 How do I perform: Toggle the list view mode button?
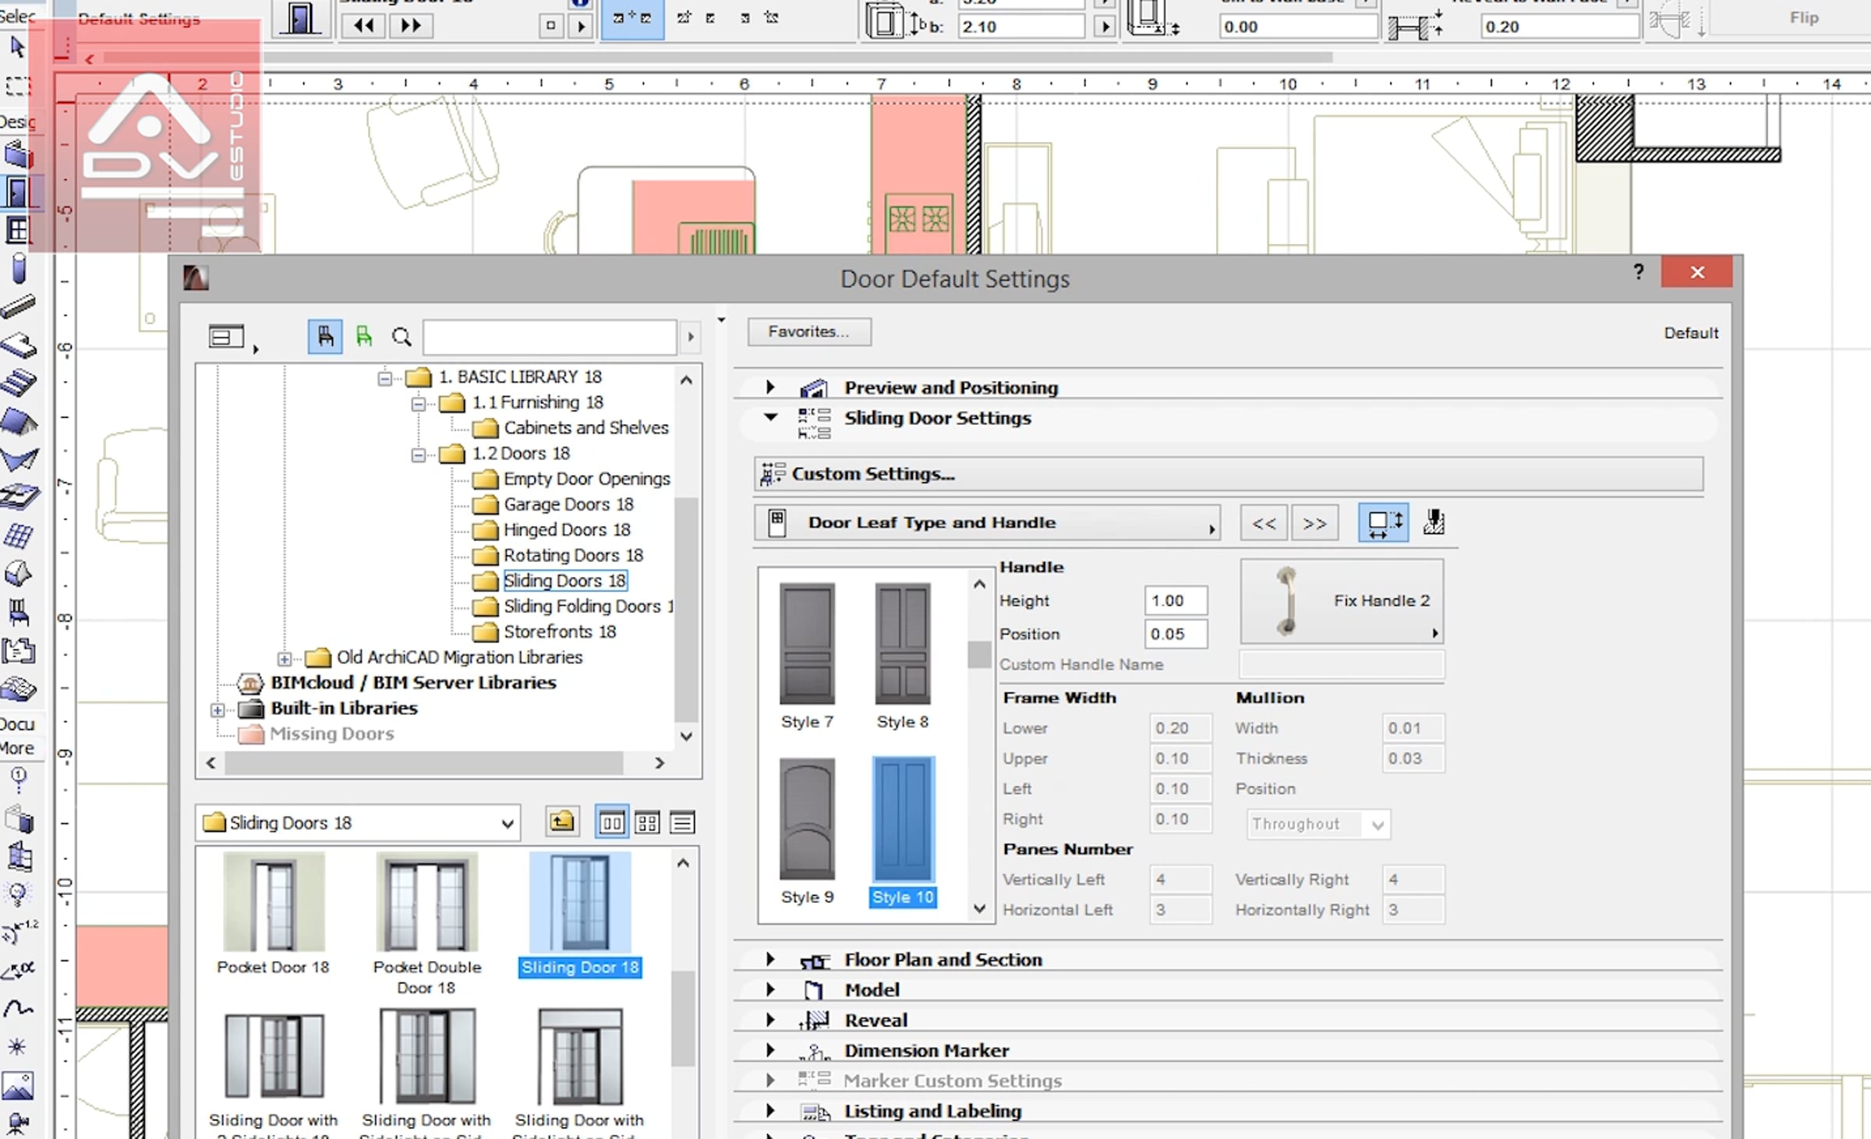pyautogui.click(x=682, y=822)
